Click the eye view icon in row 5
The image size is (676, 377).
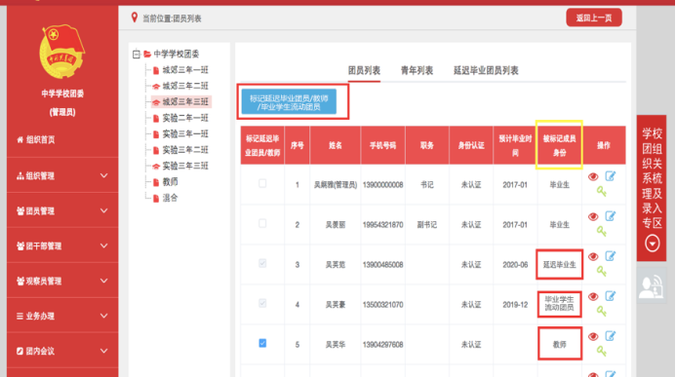593,336
